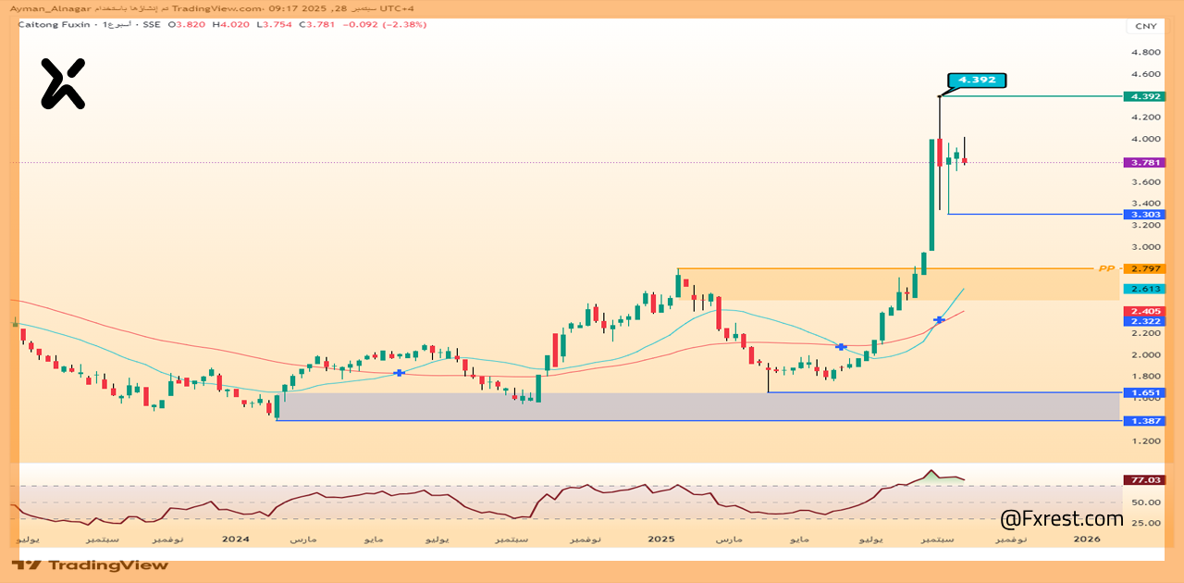Click the blue cross marker near 2.322
This screenshot has width=1184, height=583.
(x=939, y=320)
